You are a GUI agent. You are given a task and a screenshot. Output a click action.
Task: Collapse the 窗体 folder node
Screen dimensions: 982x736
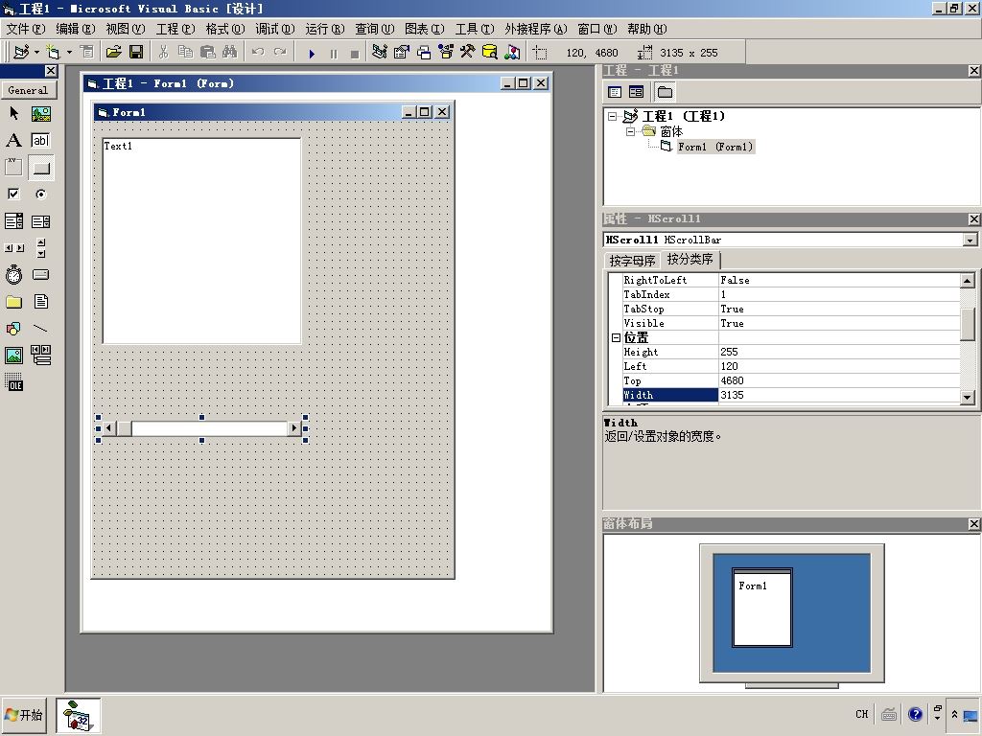(x=631, y=131)
